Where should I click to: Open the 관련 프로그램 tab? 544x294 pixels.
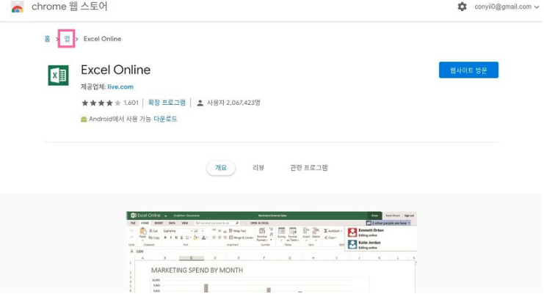click(309, 168)
